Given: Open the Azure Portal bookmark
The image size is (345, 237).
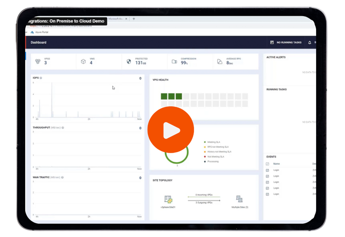Looking at the screenshot, I should pyautogui.click(x=39, y=32).
